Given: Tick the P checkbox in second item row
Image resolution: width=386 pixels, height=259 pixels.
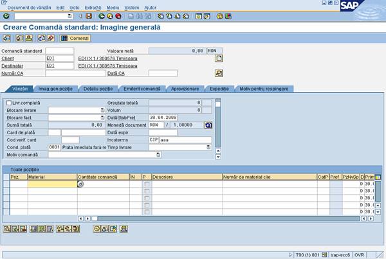Looking at the screenshot, I should click(x=147, y=191).
